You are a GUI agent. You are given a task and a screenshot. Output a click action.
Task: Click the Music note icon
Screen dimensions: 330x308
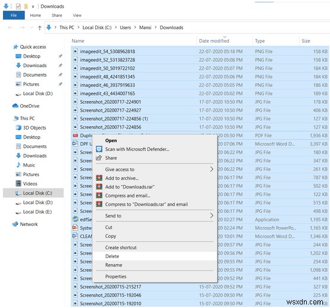[18, 165]
